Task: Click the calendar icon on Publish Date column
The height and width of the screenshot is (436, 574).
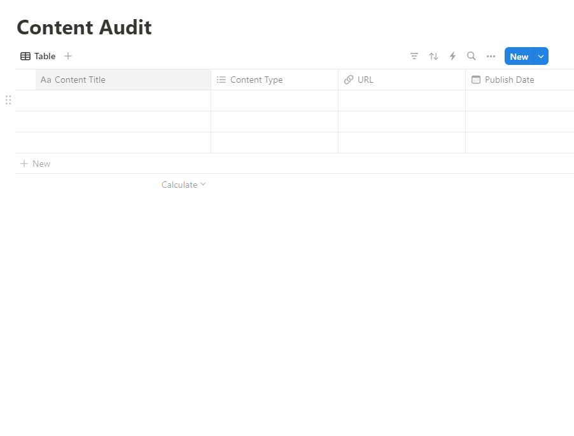Action: [475, 80]
